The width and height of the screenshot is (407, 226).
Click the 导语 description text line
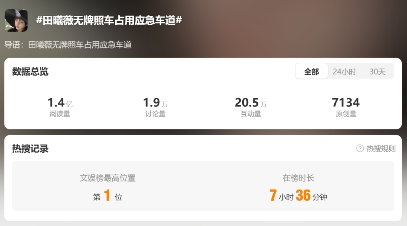(x=68, y=45)
